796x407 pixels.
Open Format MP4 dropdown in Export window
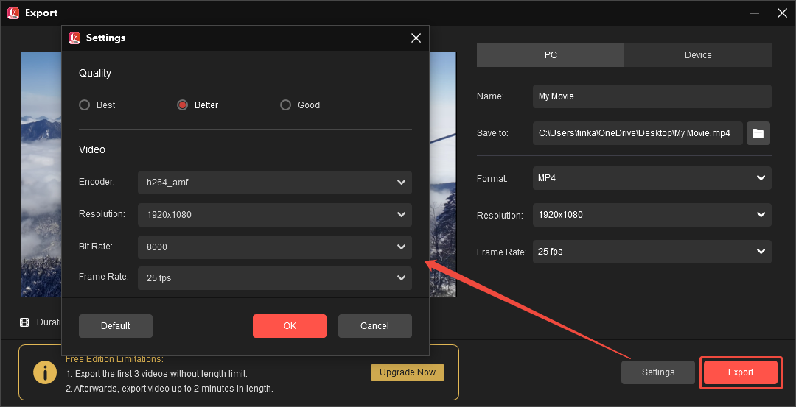point(652,178)
